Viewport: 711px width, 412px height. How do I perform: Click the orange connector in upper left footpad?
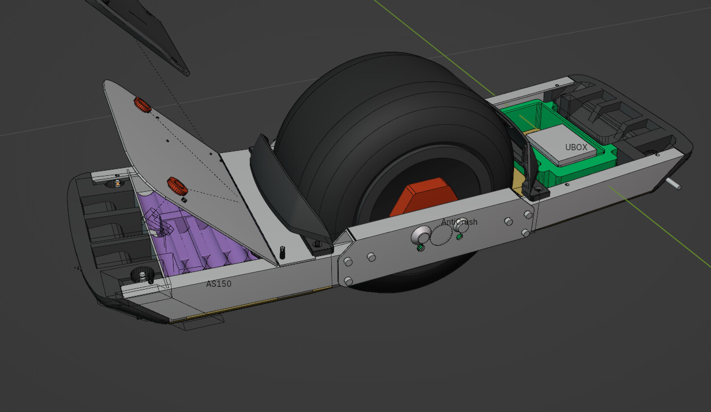tap(117, 183)
